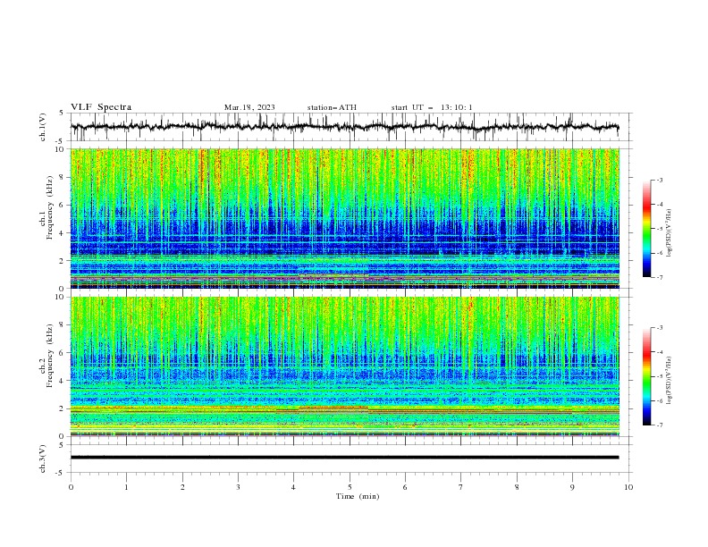Click the "Time (min)" axis label

[358, 496]
